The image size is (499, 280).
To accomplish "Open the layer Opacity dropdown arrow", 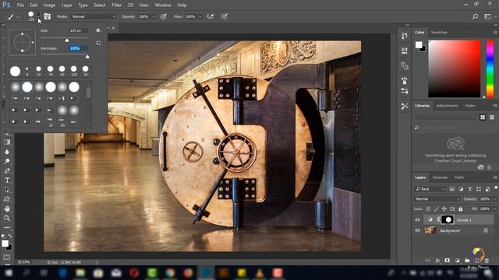I will [x=495, y=199].
